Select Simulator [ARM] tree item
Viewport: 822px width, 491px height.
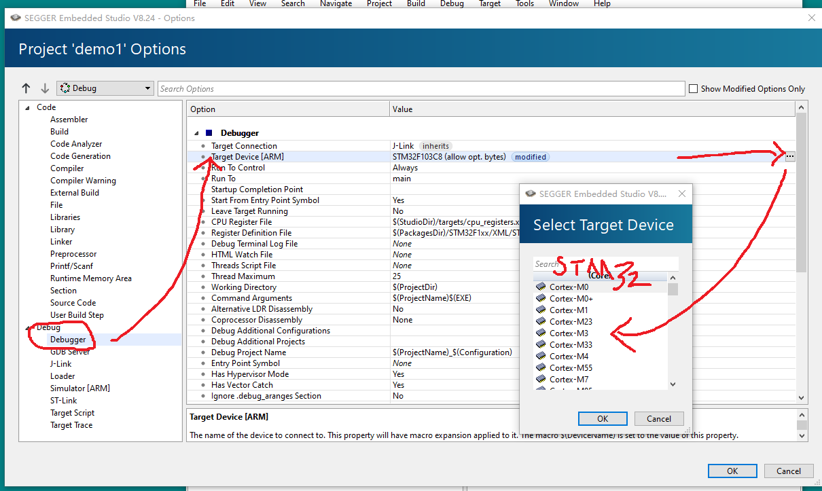(80, 388)
